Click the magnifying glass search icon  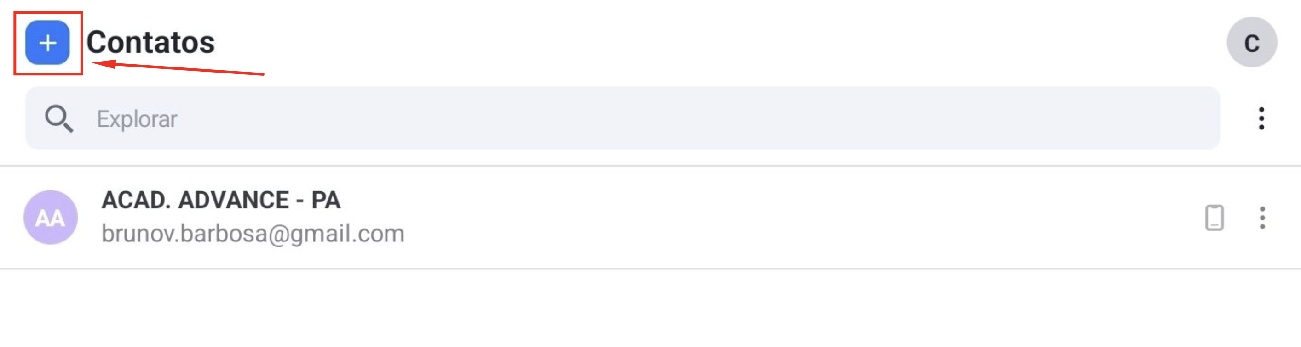[x=58, y=119]
